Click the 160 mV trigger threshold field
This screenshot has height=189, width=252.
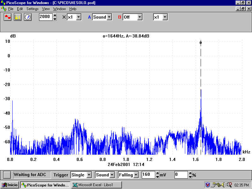tap(148, 175)
